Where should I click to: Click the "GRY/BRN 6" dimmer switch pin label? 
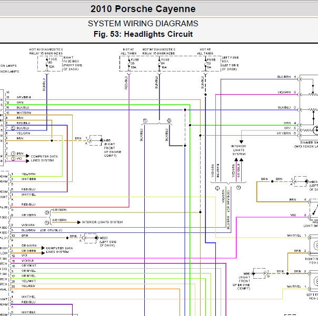[x=286, y=133]
